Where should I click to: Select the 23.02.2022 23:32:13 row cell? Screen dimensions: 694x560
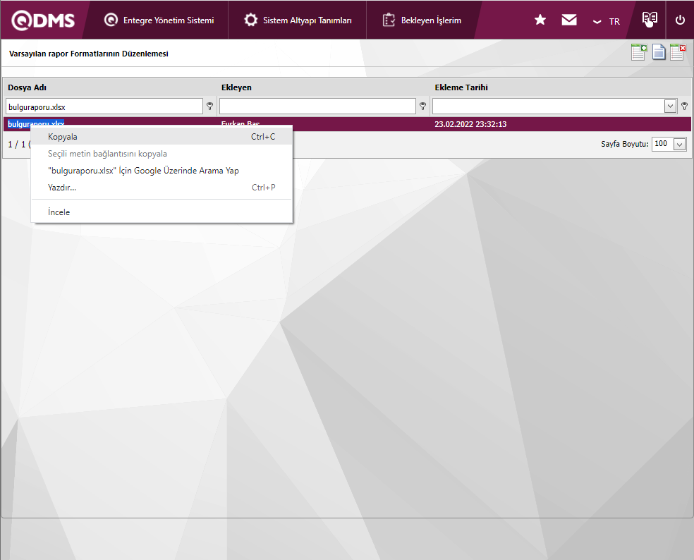point(470,124)
